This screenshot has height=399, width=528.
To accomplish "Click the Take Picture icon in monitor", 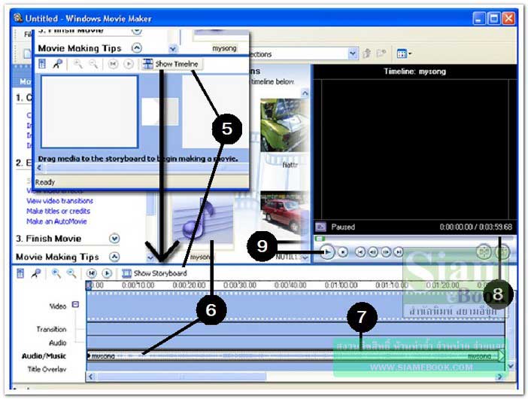I will point(502,251).
